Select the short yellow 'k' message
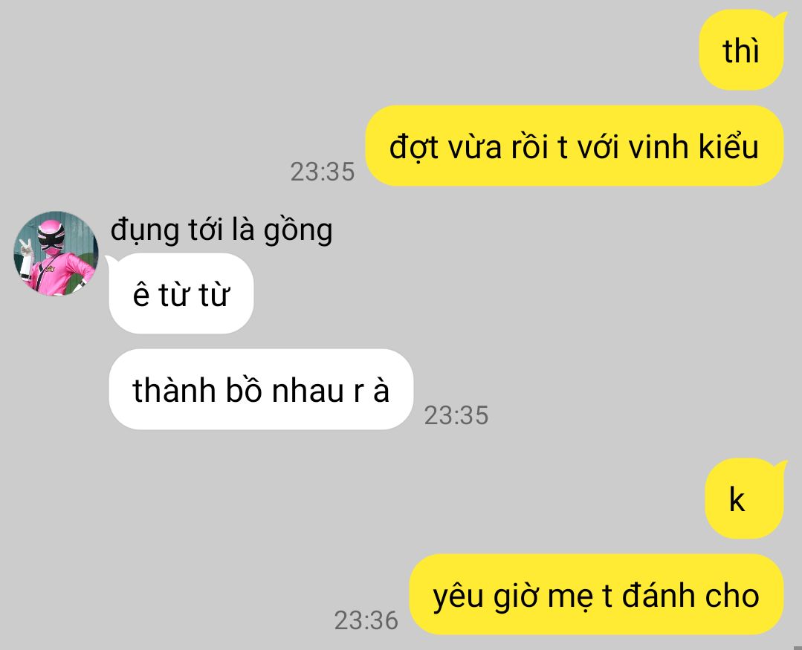Image resolution: width=802 pixels, height=650 pixels. (x=745, y=498)
